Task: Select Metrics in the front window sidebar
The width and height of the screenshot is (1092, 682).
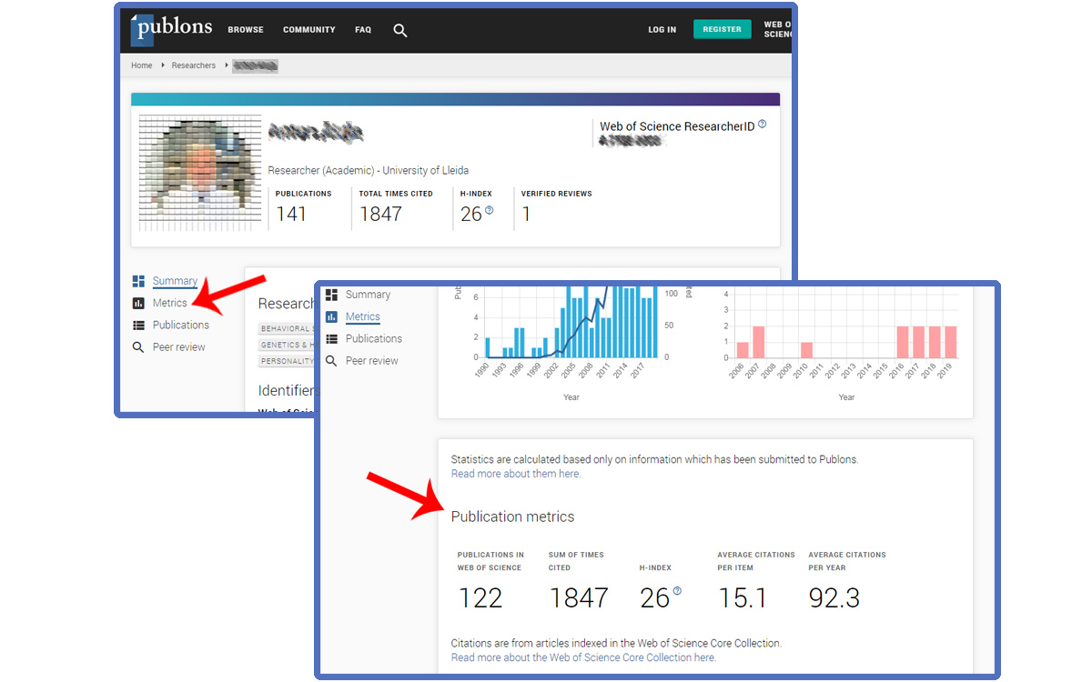Action: (x=363, y=316)
